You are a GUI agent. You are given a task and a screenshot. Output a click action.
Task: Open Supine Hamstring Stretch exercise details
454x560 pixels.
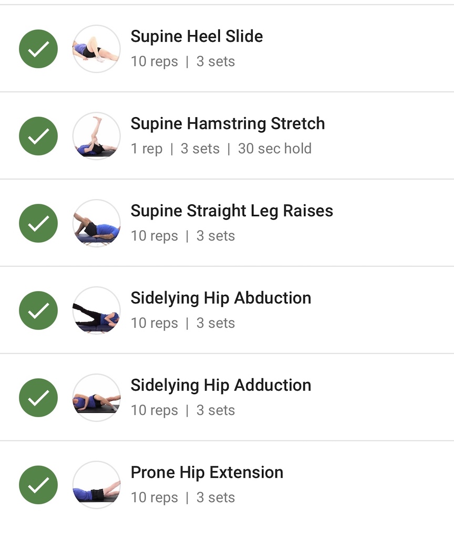point(228,123)
